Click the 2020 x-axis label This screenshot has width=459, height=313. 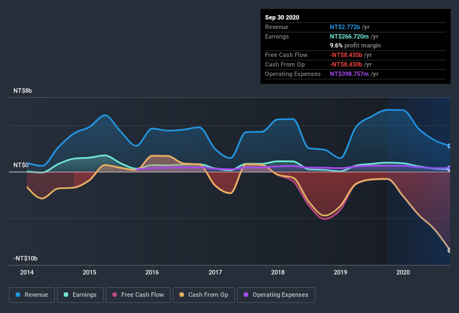pos(403,272)
